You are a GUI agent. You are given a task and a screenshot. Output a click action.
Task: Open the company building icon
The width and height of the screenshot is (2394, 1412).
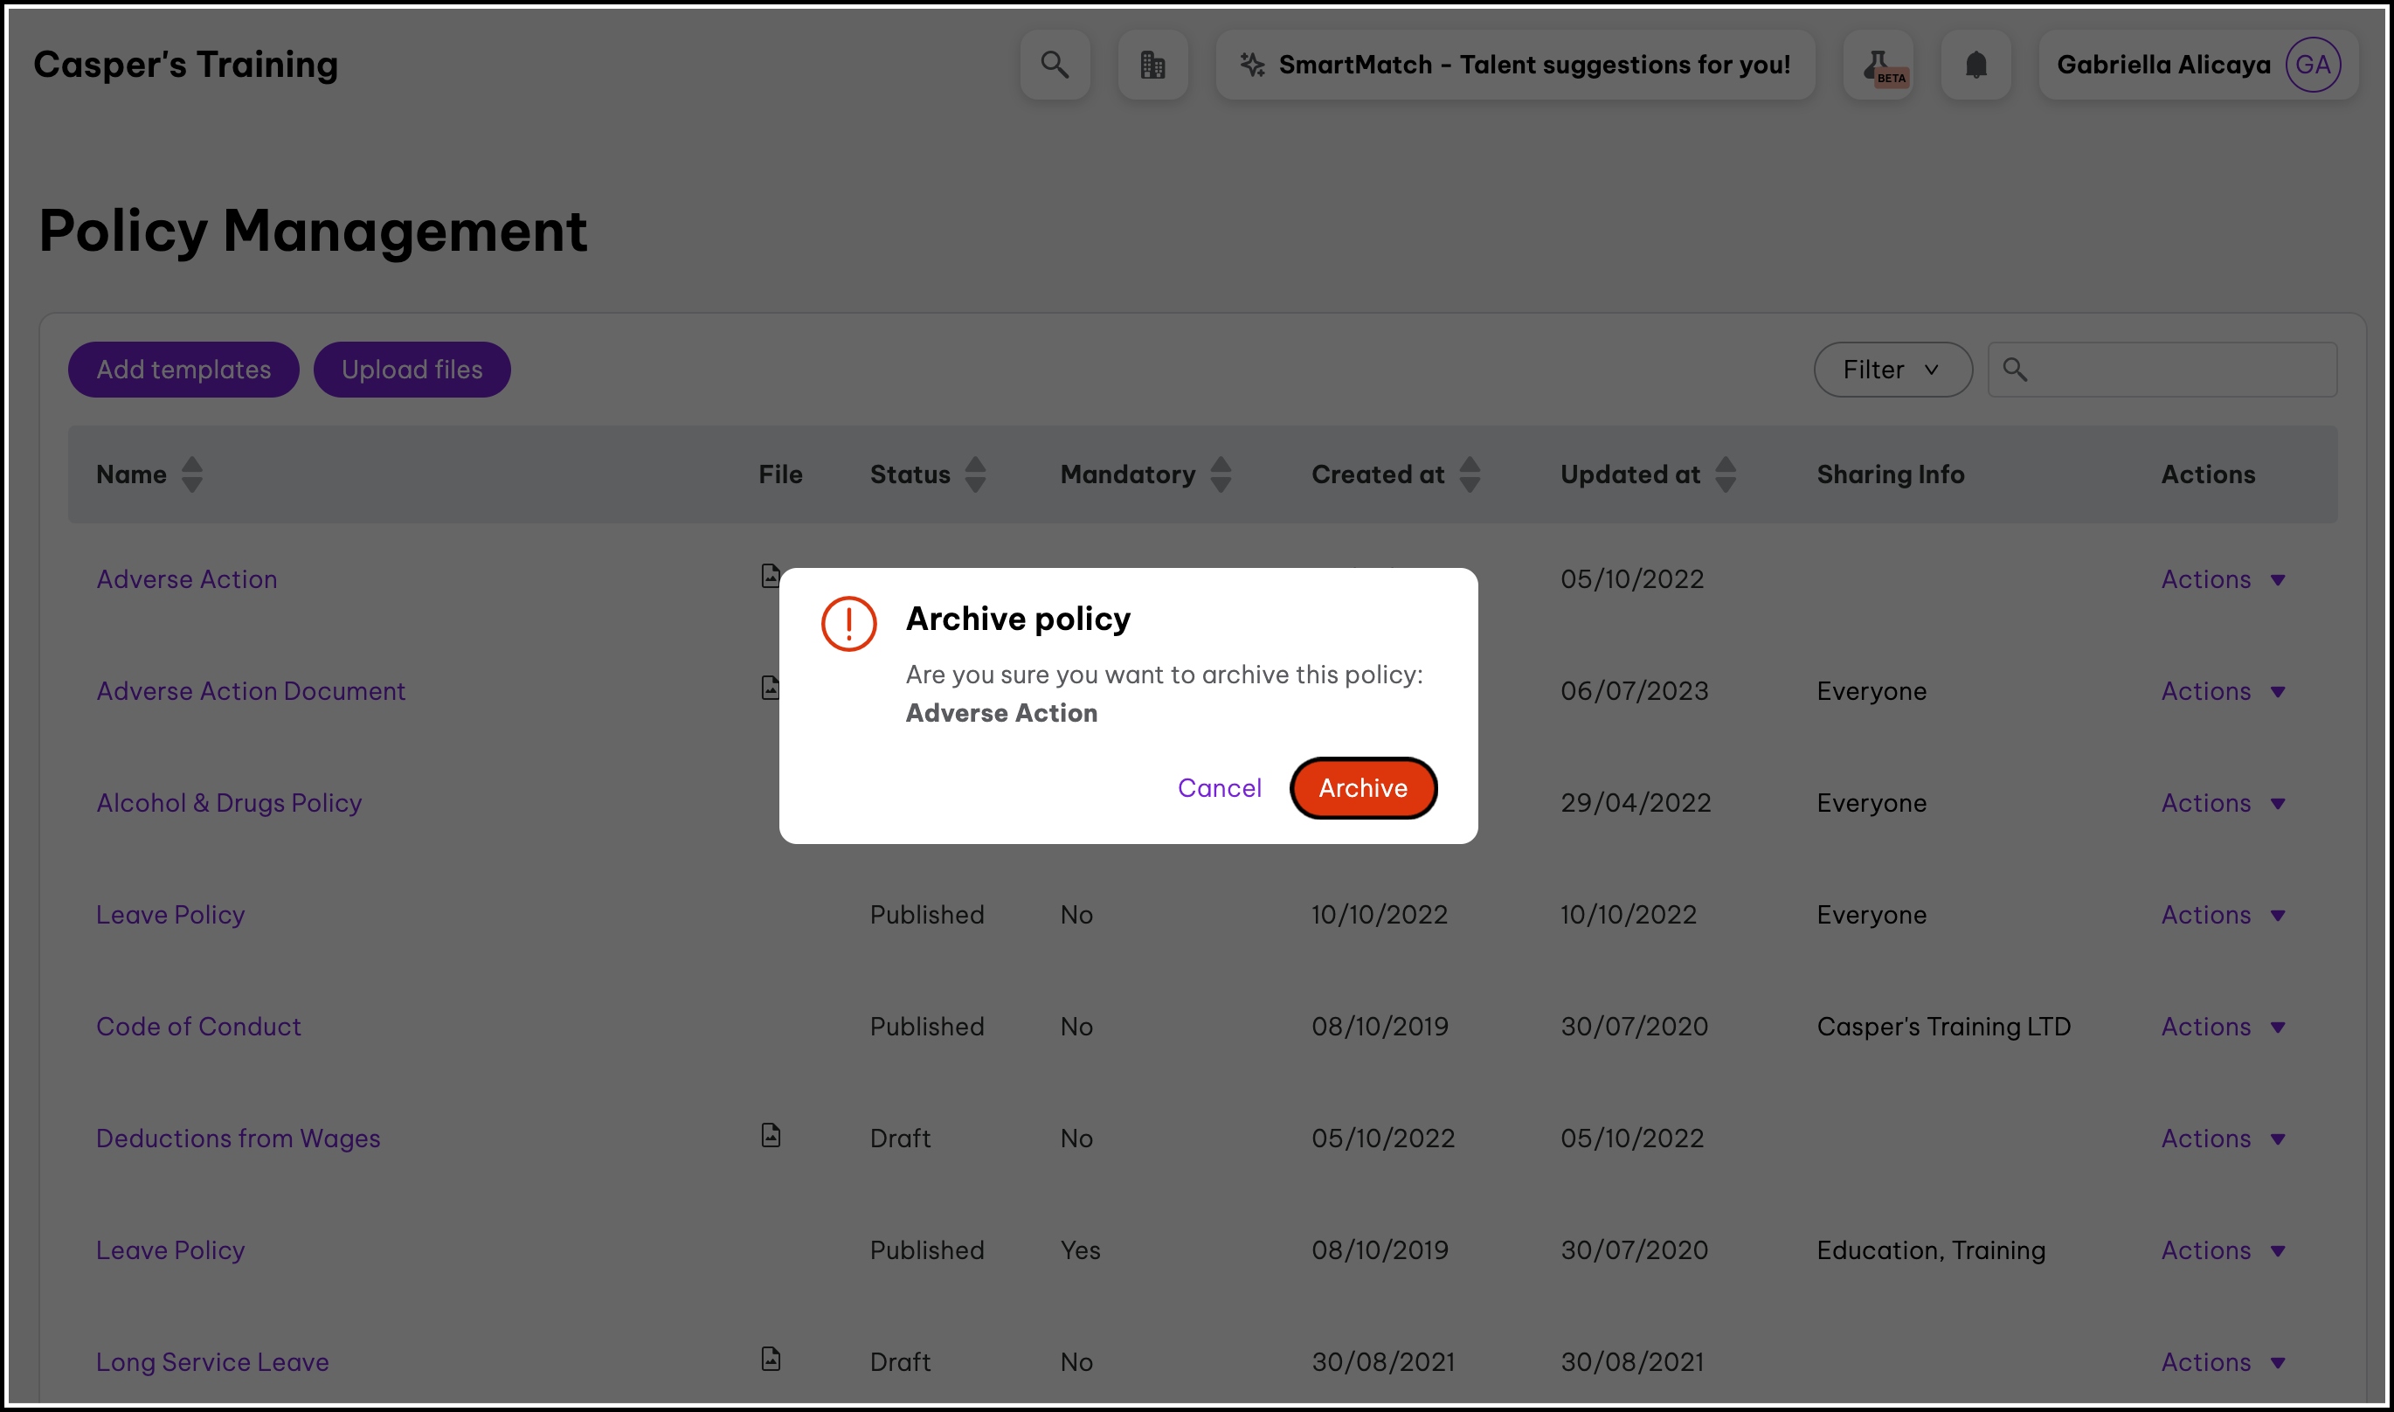(x=1152, y=65)
